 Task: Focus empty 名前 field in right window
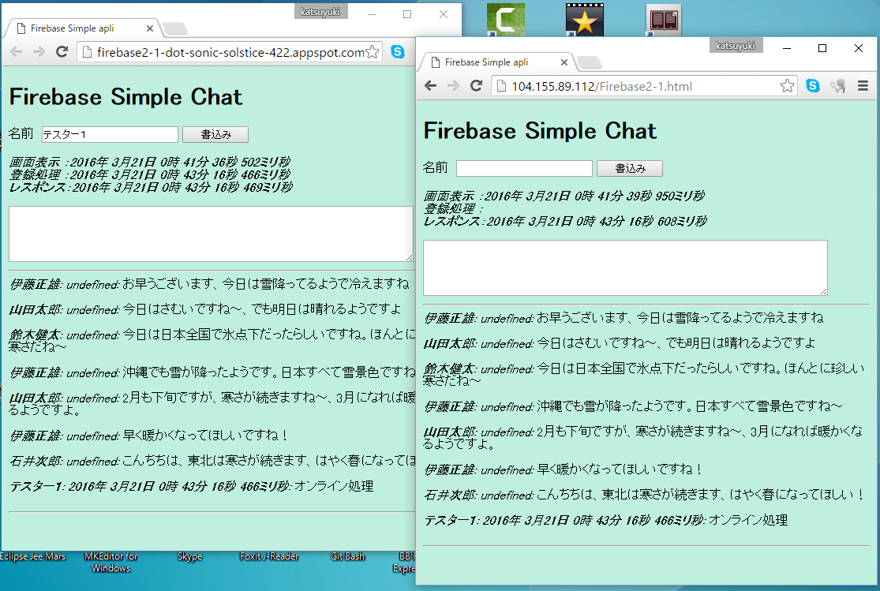pos(524,168)
